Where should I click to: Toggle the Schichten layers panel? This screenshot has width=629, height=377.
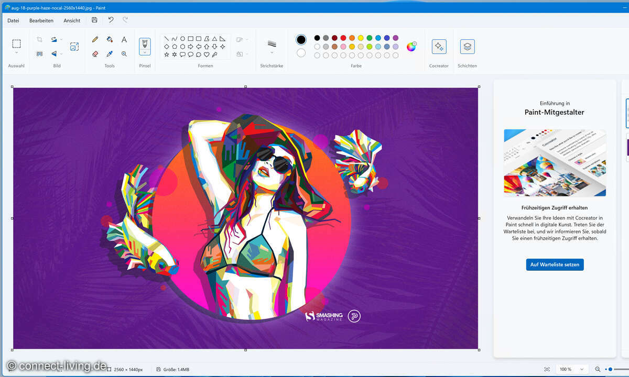coord(468,47)
